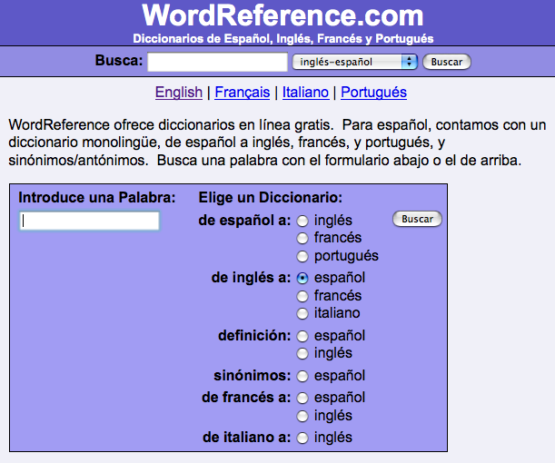Screen dimensions: 555x463
Task: Open the Portugués language link
Action: 373,93
